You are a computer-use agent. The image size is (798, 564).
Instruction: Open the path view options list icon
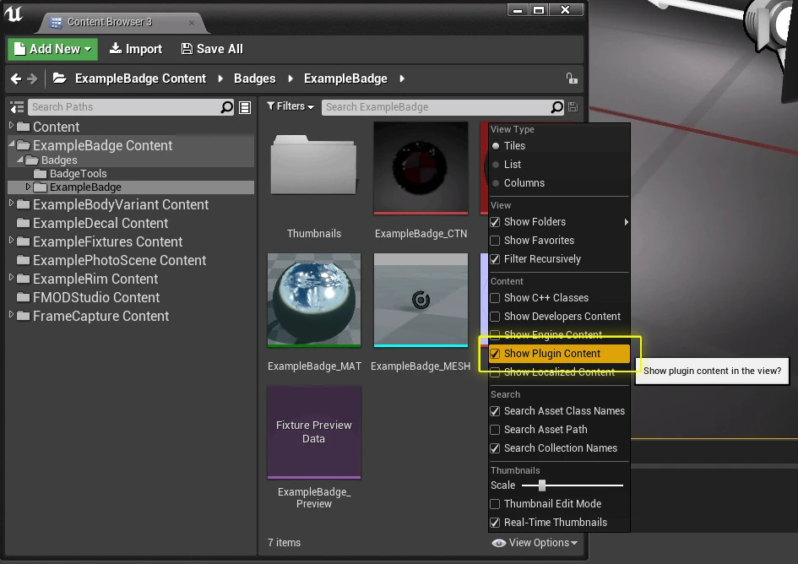245,107
